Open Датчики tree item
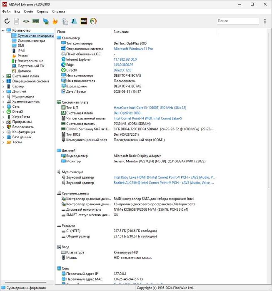 [24, 71]
